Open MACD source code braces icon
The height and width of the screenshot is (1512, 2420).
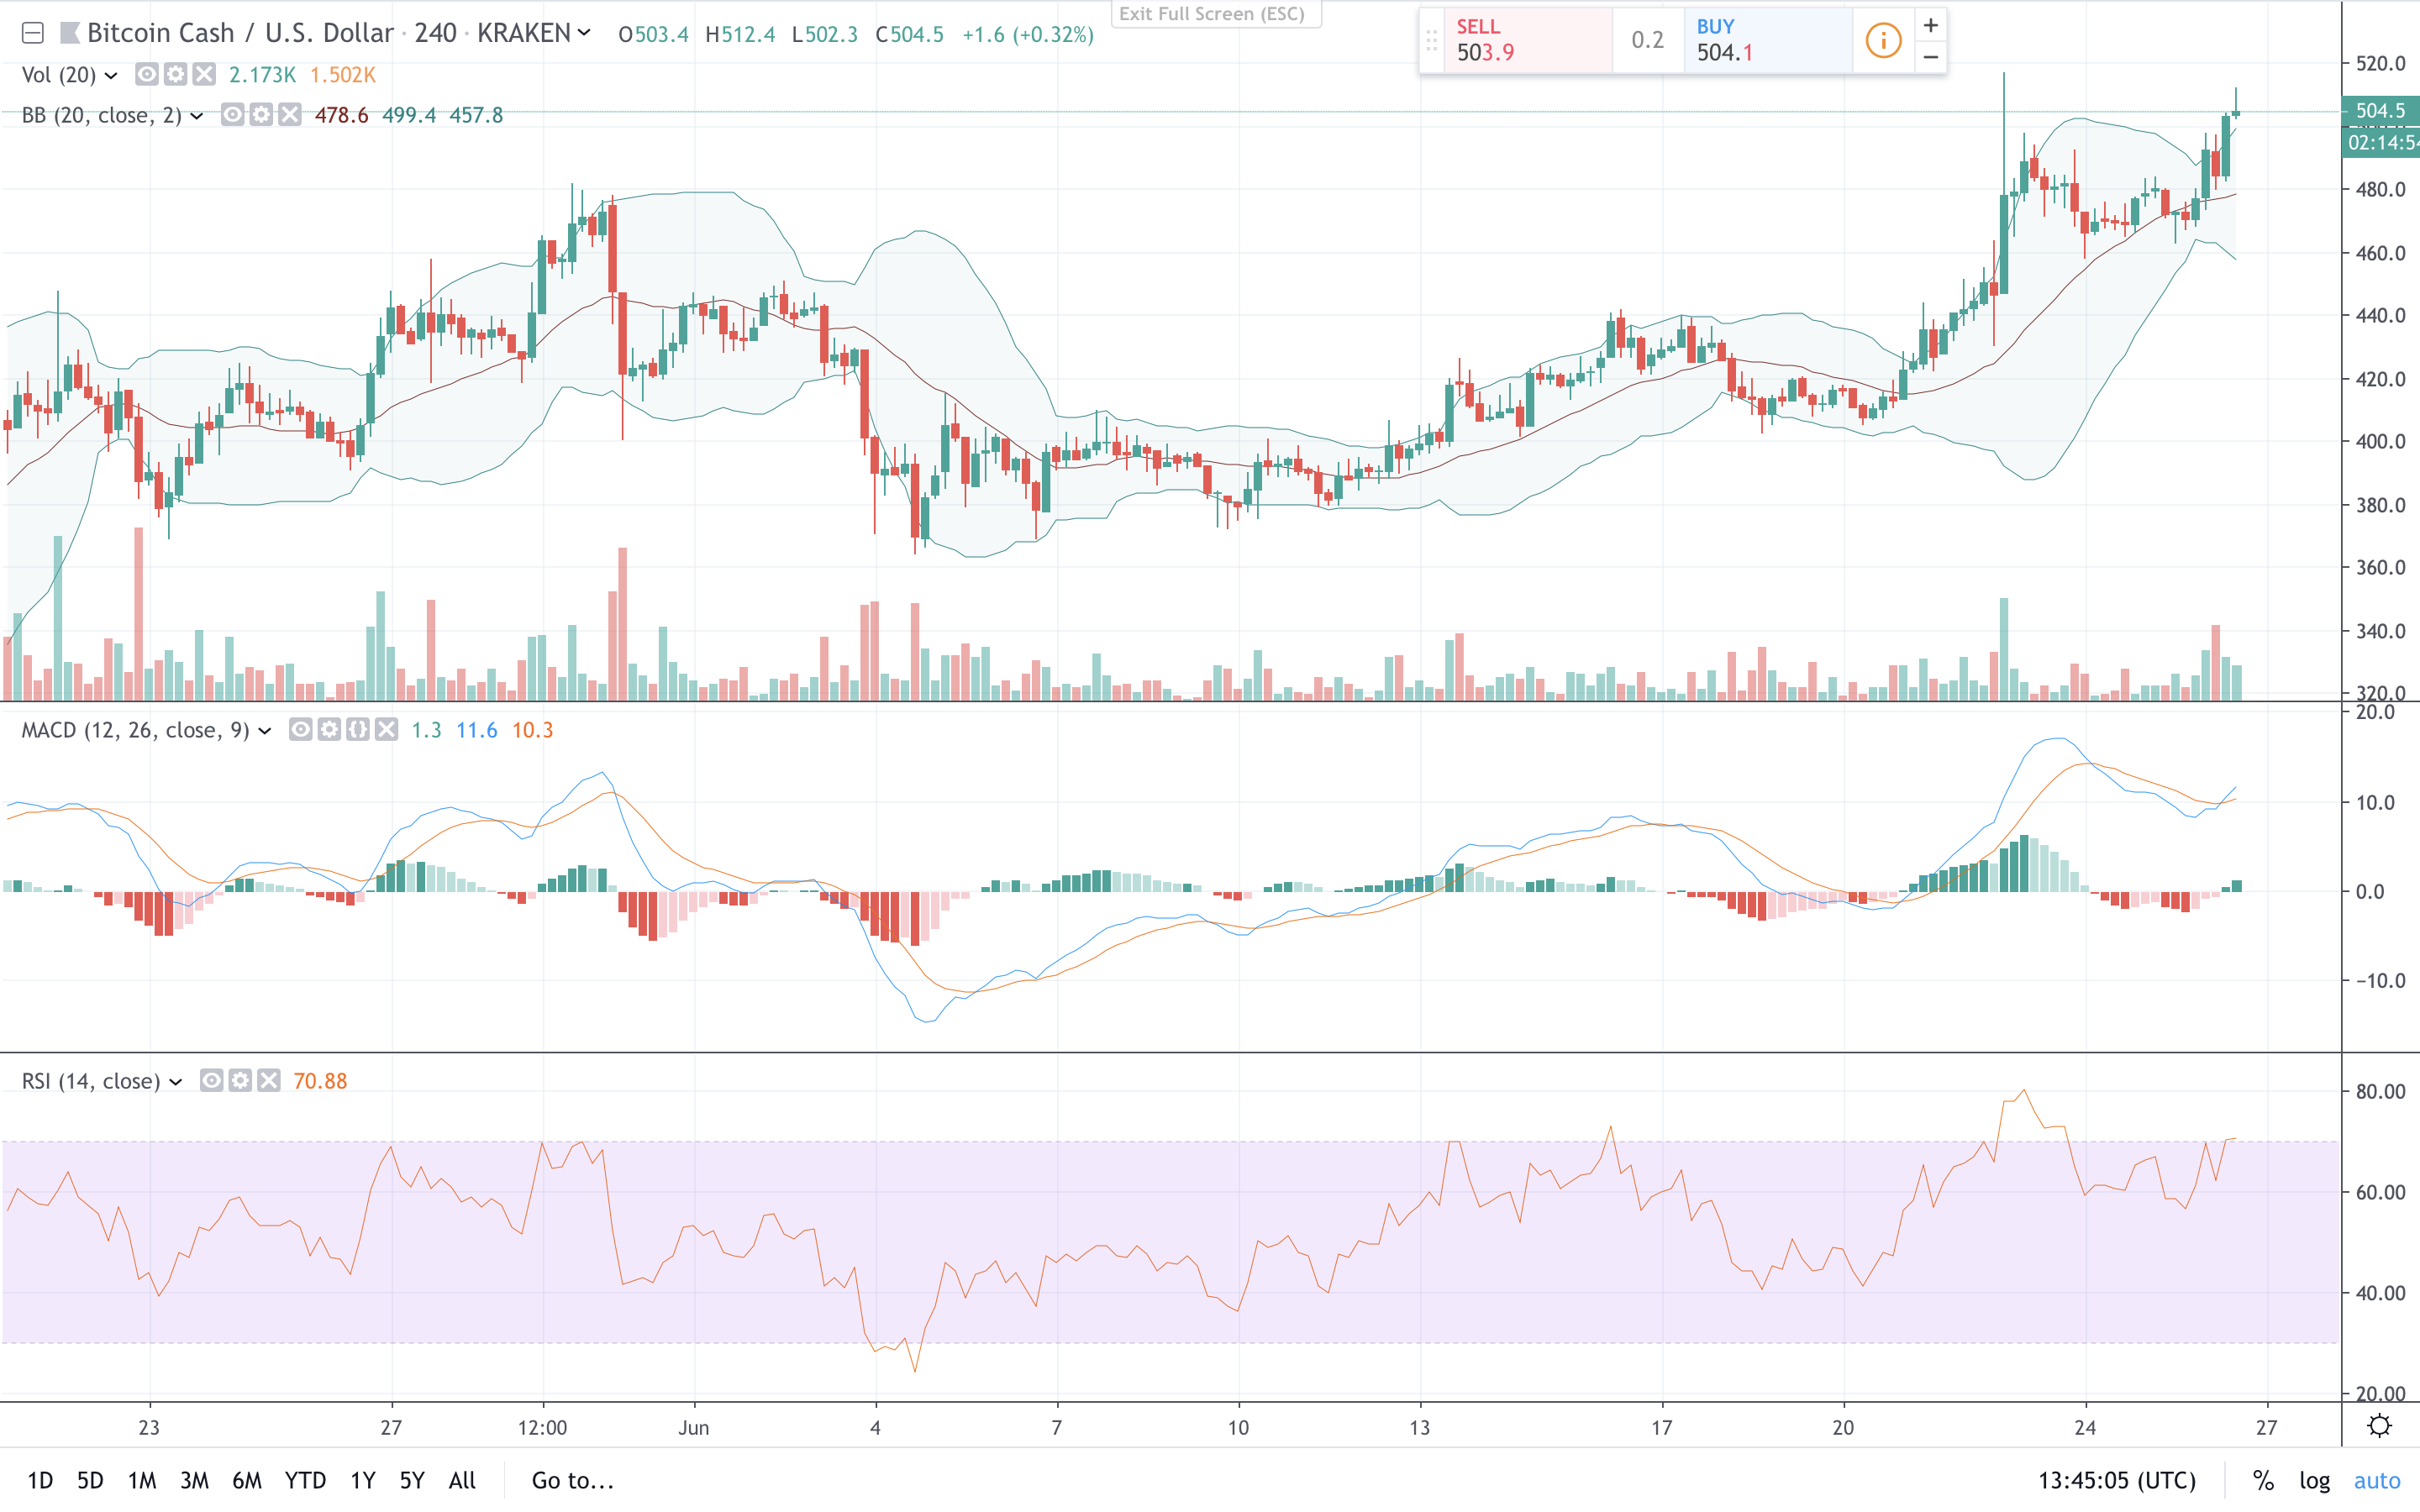[358, 730]
